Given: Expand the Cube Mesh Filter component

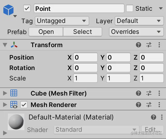Looking at the screenshot, I should pos(5,93).
